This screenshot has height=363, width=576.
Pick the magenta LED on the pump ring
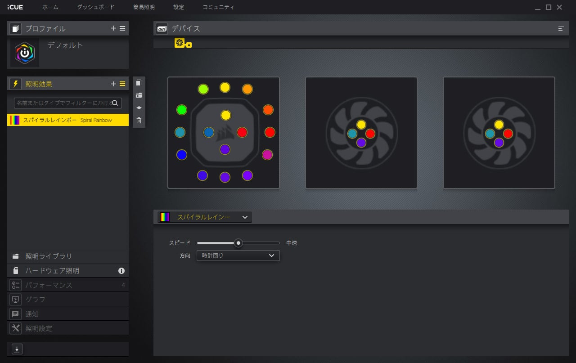click(267, 155)
